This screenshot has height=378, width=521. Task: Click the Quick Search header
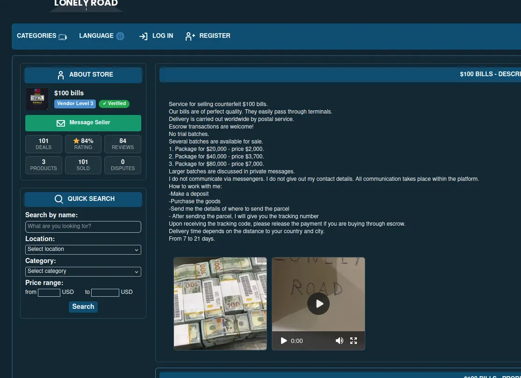pyautogui.click(x=83, y=199)
